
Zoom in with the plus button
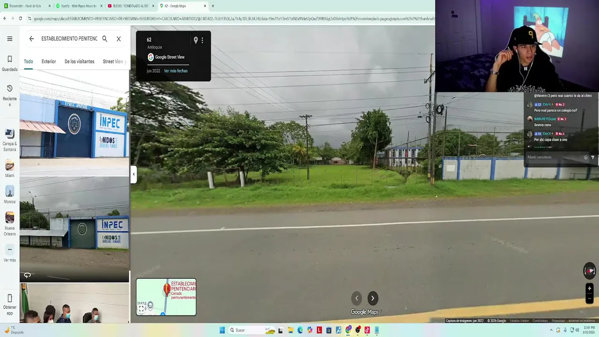coord(590,288)
